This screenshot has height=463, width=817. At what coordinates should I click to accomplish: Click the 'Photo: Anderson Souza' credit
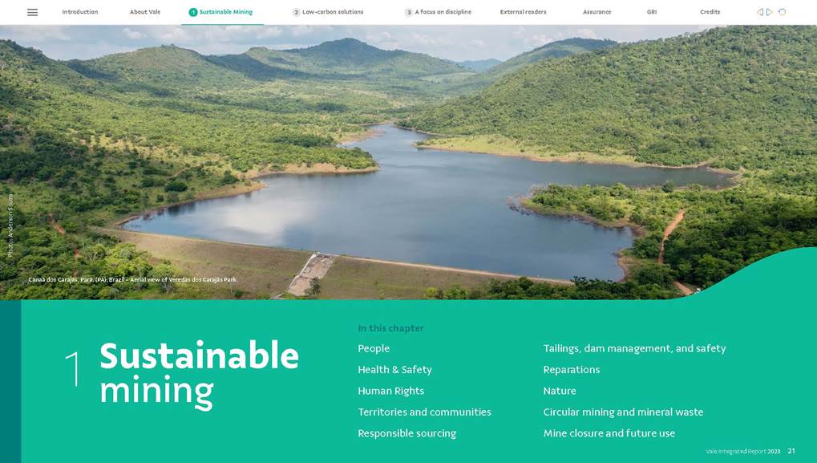10,225
